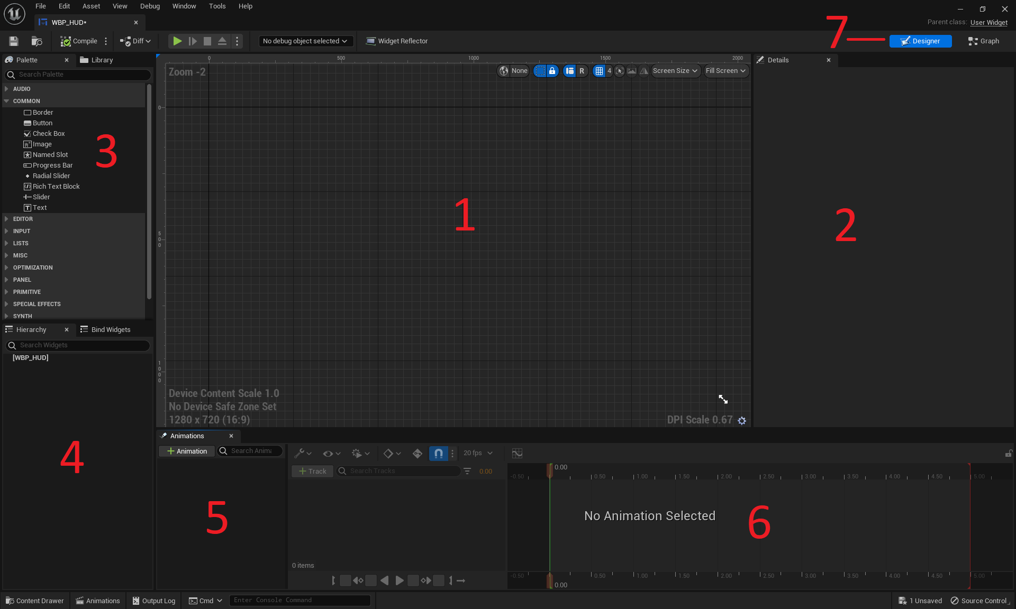Click the Add Track button

[313, 470]
